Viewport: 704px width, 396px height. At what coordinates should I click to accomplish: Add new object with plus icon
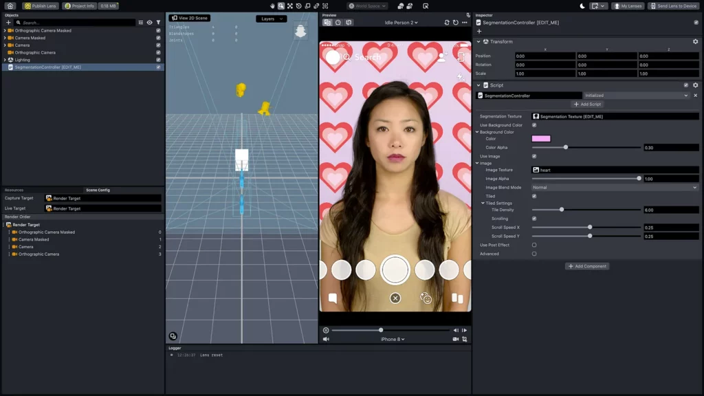click(8, 23)
